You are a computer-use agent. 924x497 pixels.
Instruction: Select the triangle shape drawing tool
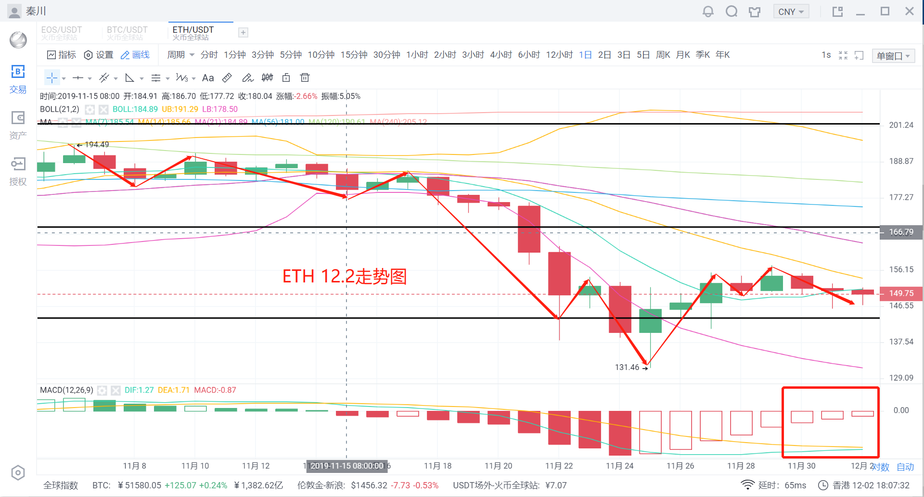(129, 77)
